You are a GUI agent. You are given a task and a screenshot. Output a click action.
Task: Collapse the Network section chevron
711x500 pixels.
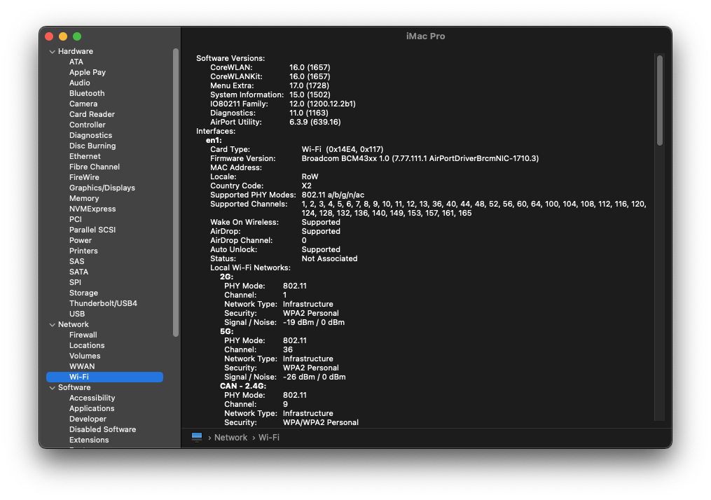coord(52,324)
